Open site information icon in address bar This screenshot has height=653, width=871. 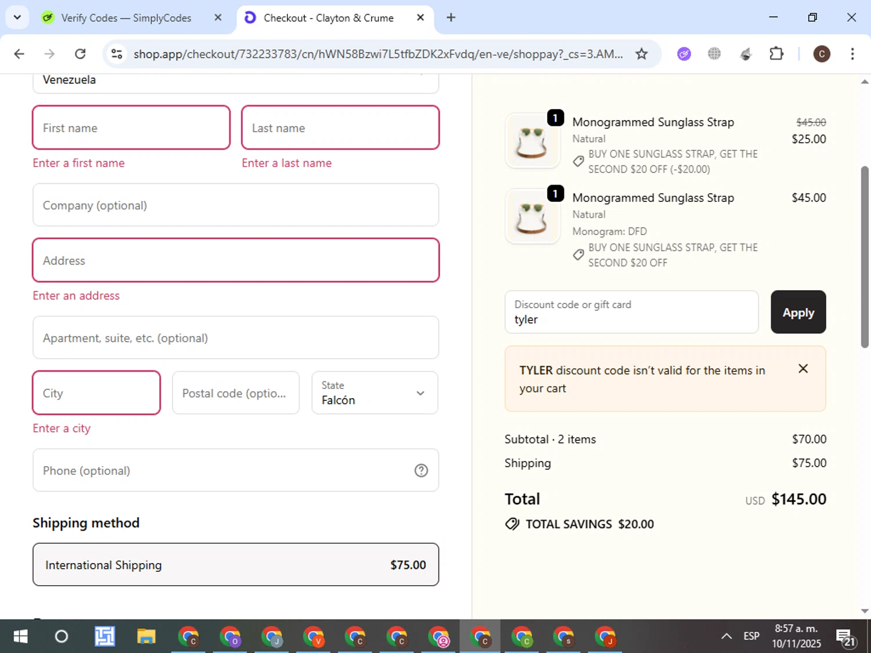click(x=117, y=54)
